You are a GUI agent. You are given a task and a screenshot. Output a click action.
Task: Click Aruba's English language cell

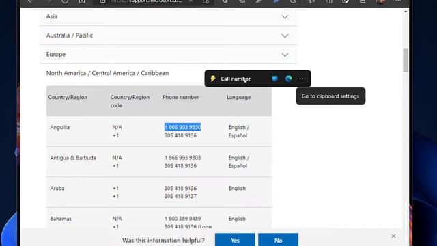(x=237, y=188)
